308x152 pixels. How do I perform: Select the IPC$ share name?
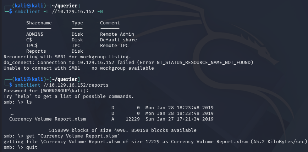point(32,46)
